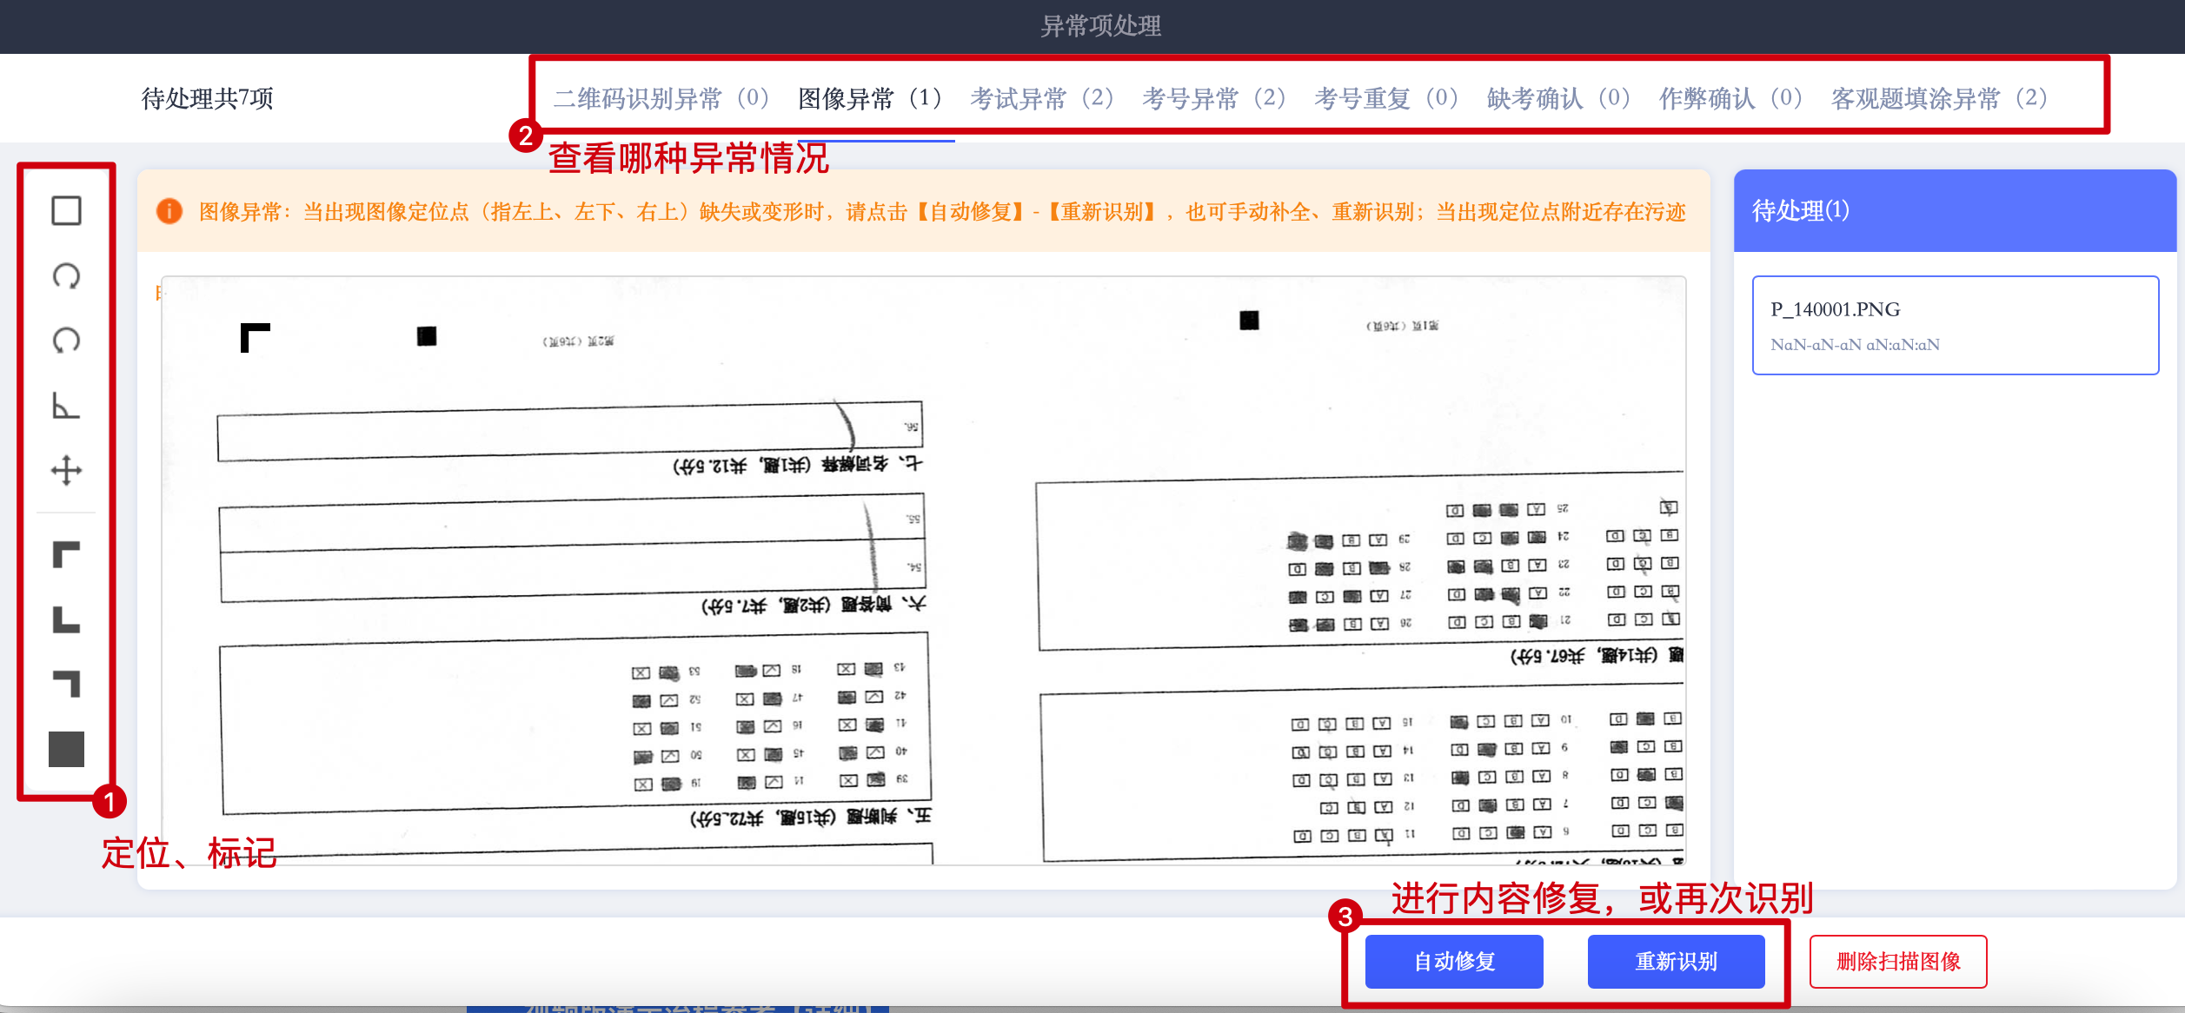This screenshot has width=2185, height=1013.
Task: Click the rotate counterclockwise icon
Action: 66,341
